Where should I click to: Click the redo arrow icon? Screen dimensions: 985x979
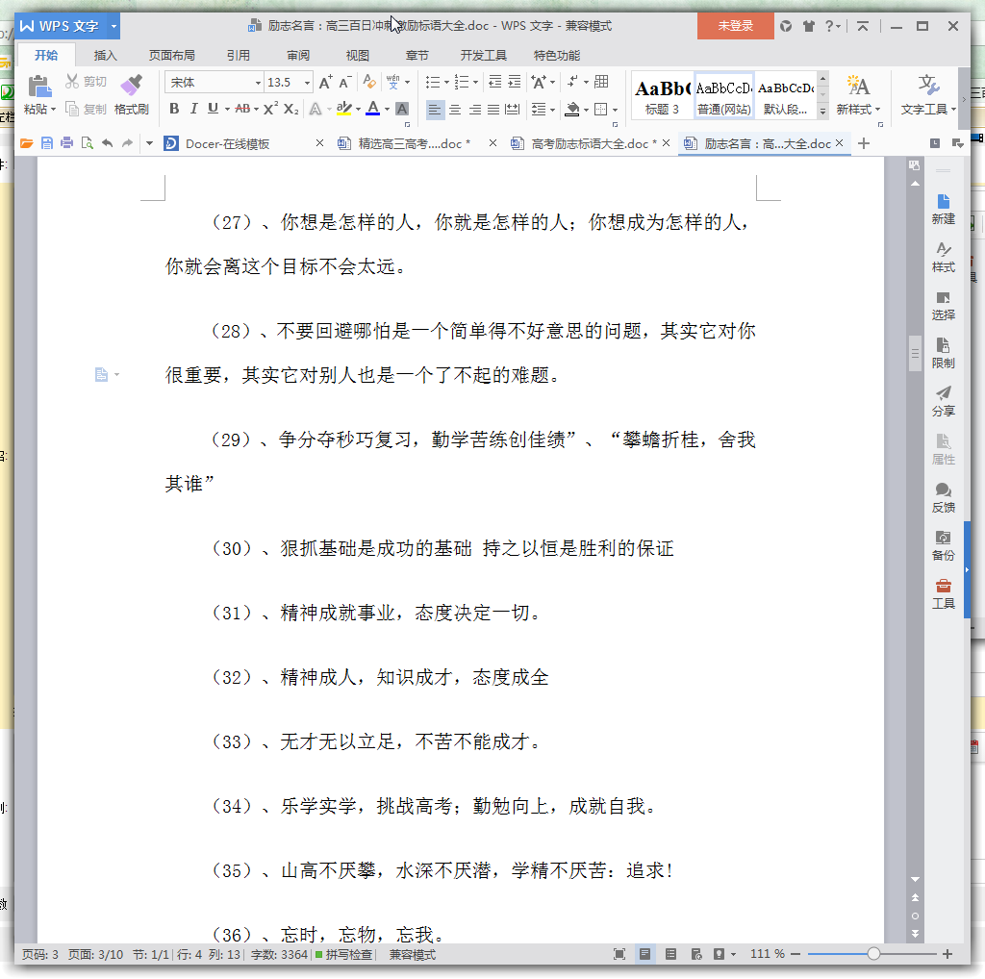click(128, 144)
